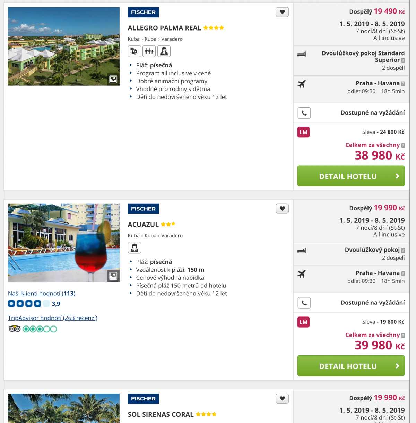Open Allegro Palma Real hotel detail button

[x=351, y=176]
